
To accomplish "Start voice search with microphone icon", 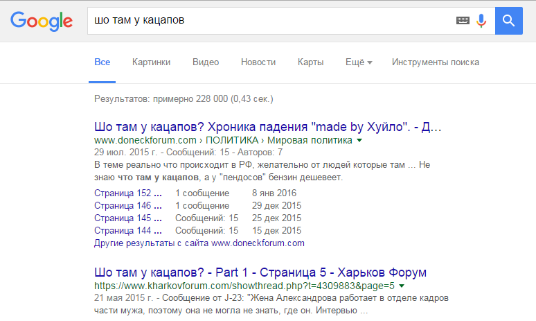I will [481, 21].
